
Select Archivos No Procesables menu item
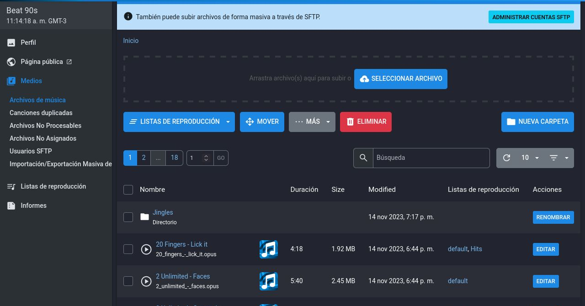click(x=45, y=126)
